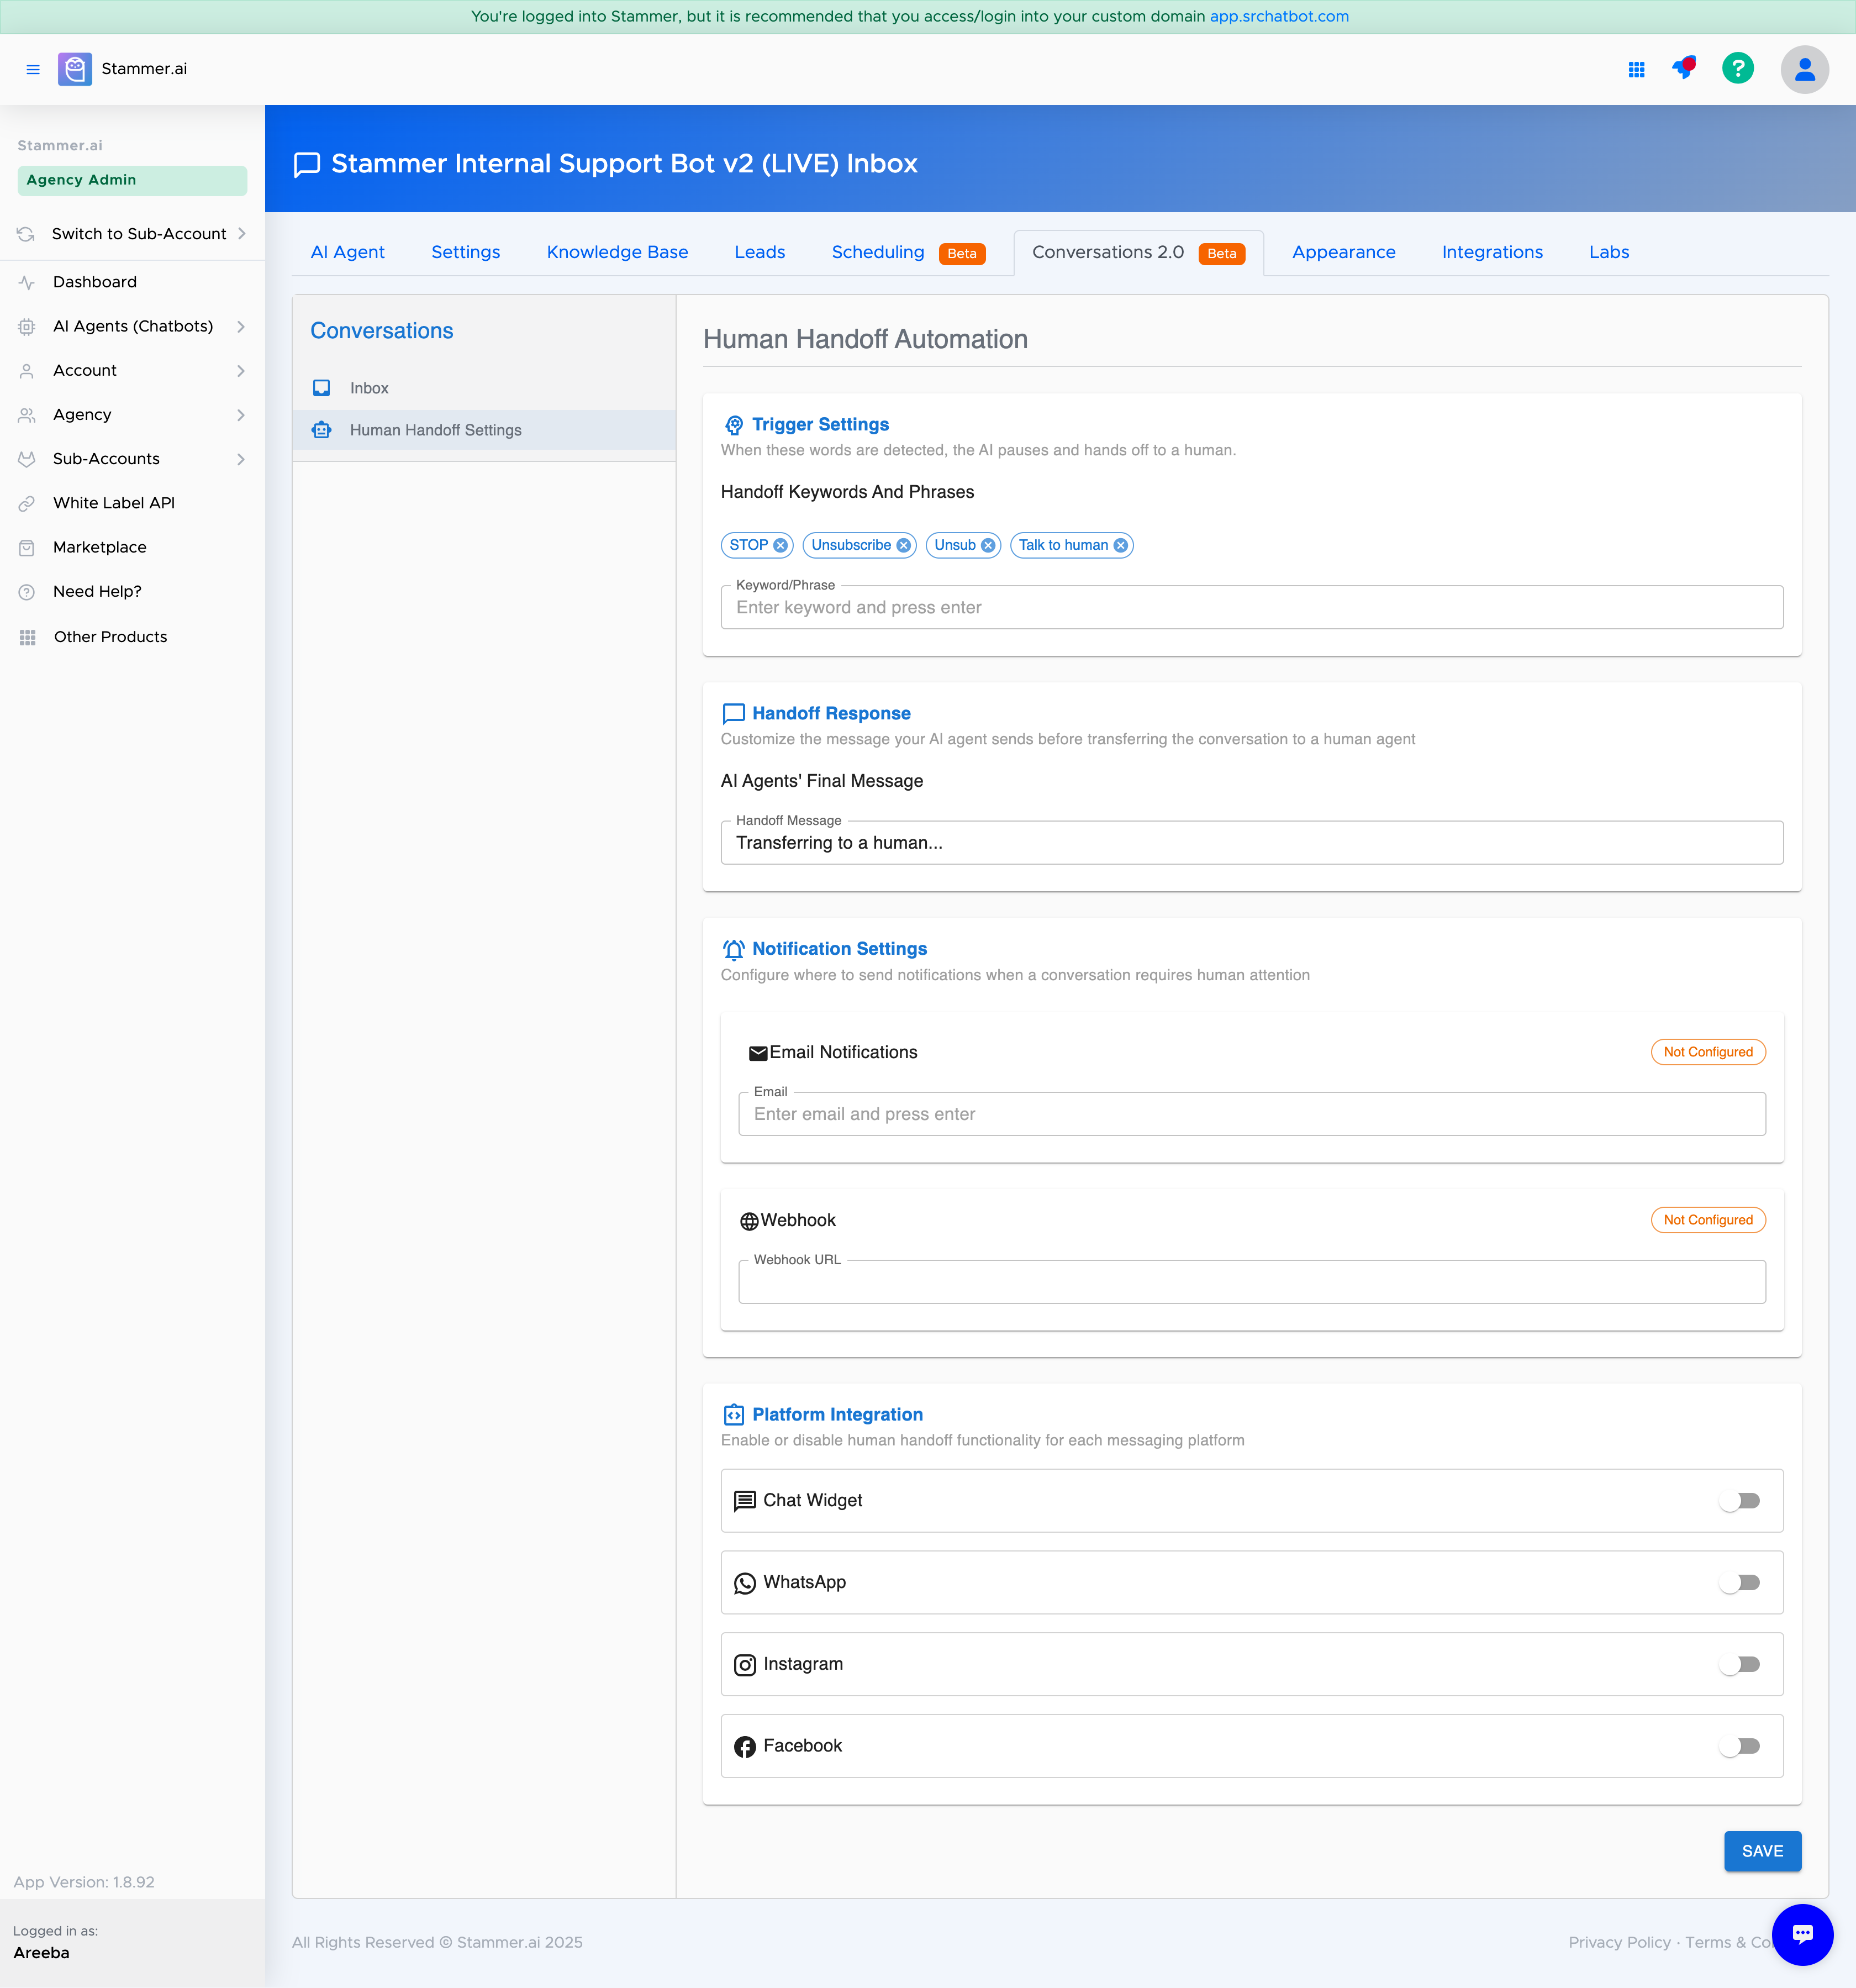Click the rocket updates icon
1856x1988 pixels.
pos(1685,68)
